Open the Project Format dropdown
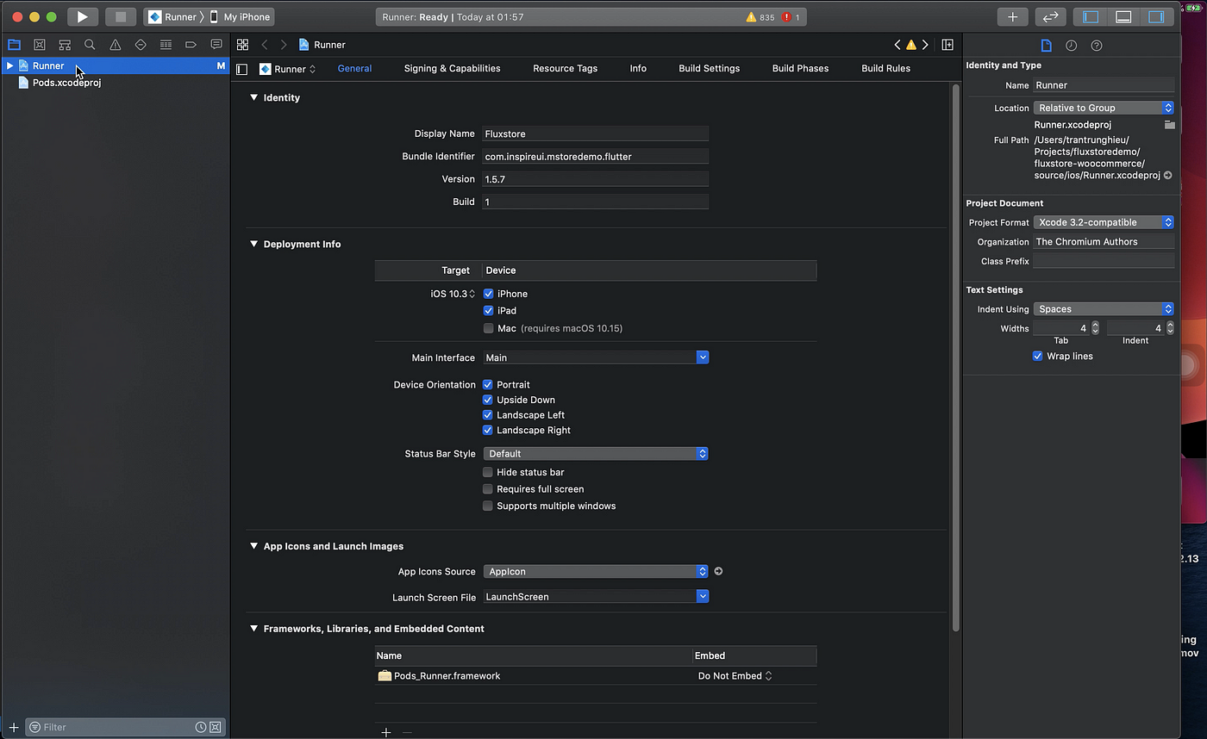 (1104, 222)
